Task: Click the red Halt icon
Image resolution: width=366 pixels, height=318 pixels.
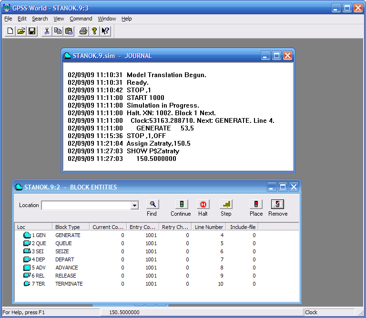Action: tap(203, 204)
